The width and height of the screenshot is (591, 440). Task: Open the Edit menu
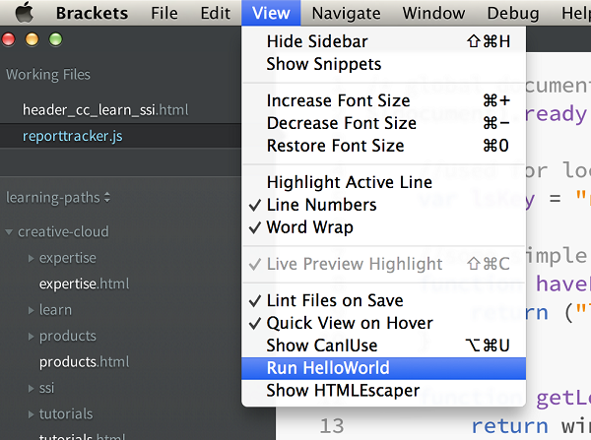(x=215, y=13)
